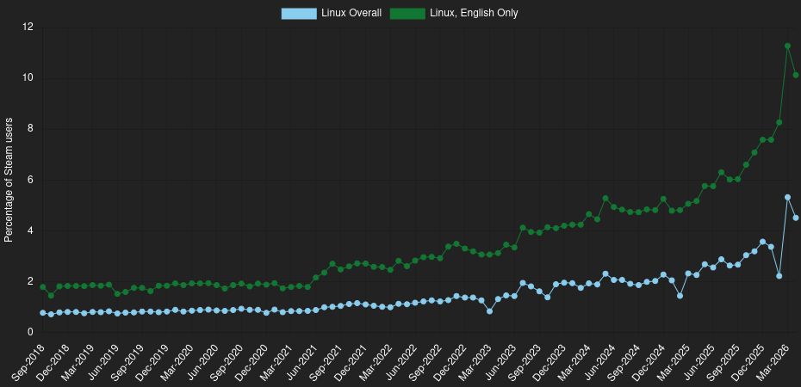
Task: Click the '10' y-axis label
Action: (28, 78)
